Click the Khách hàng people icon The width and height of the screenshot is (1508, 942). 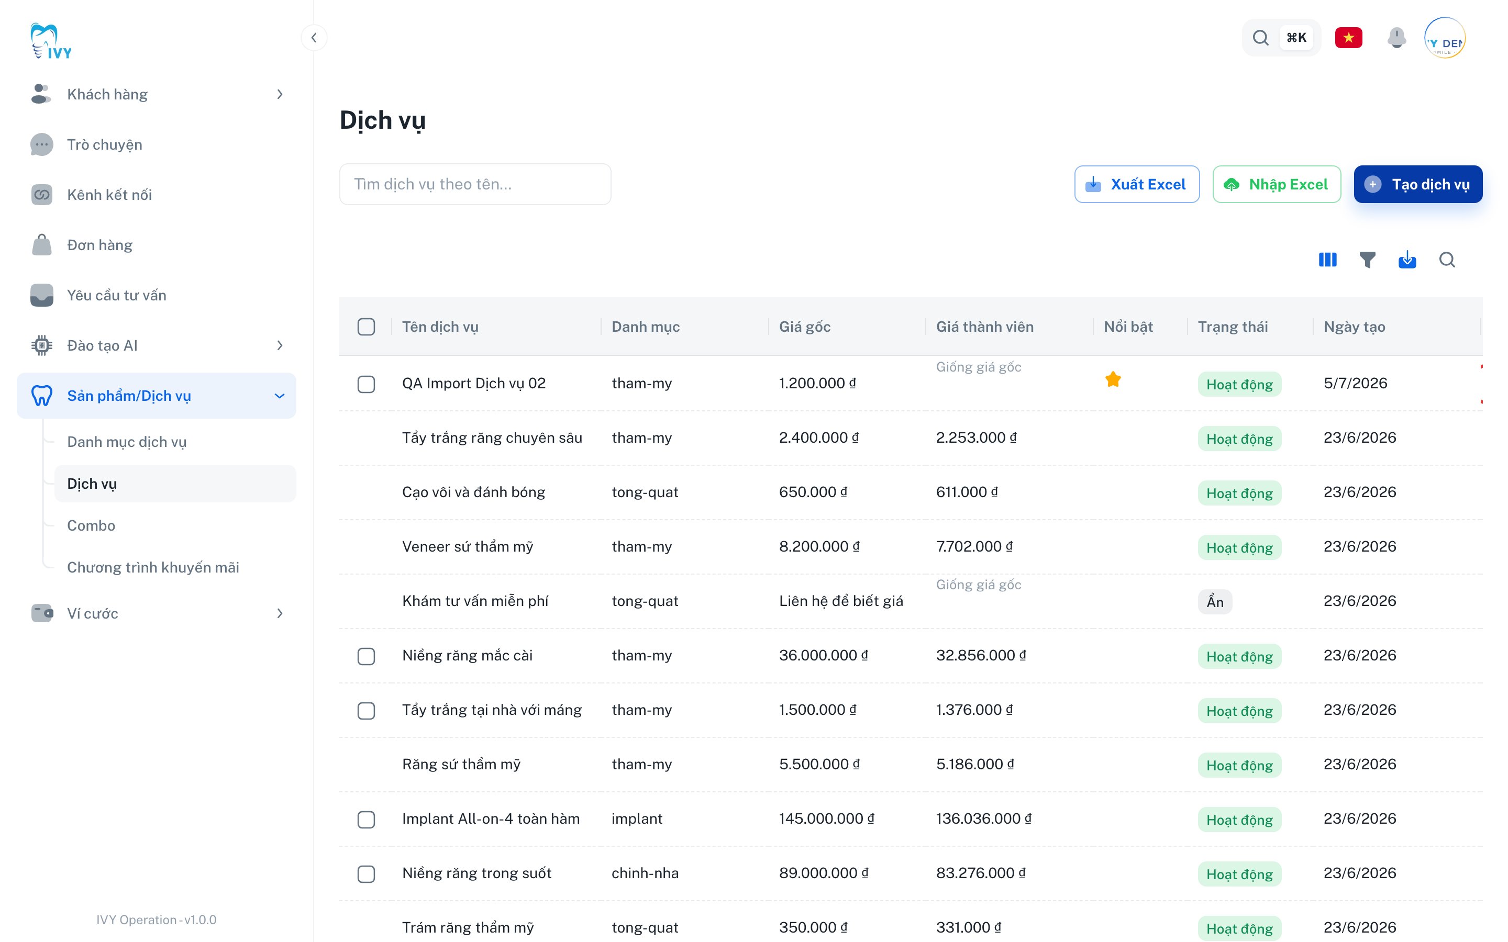41,94
